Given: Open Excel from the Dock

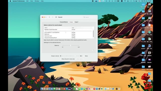Looking at the screenshot, I should (x=102, y=89).
